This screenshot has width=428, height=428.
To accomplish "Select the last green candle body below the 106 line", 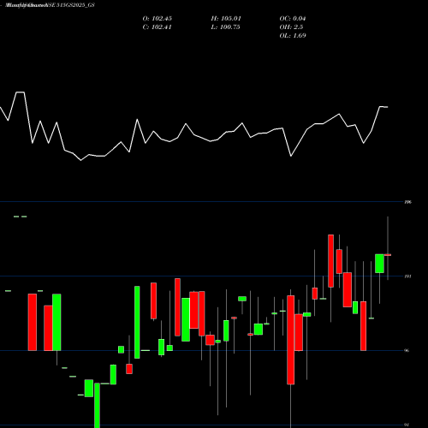I will [379, 264].
